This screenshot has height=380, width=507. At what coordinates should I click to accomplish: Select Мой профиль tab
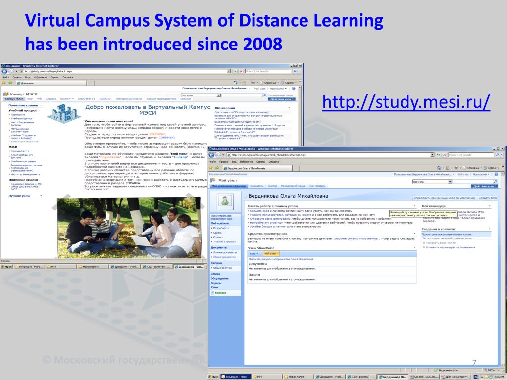point(317,186)
